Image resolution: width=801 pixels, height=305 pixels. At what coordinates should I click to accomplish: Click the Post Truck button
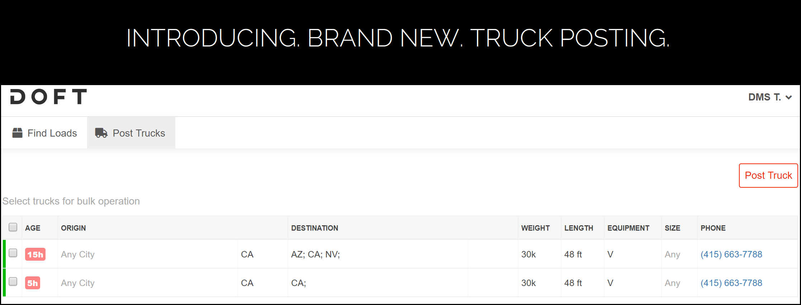pyautogui.click(x=768, y=176)
